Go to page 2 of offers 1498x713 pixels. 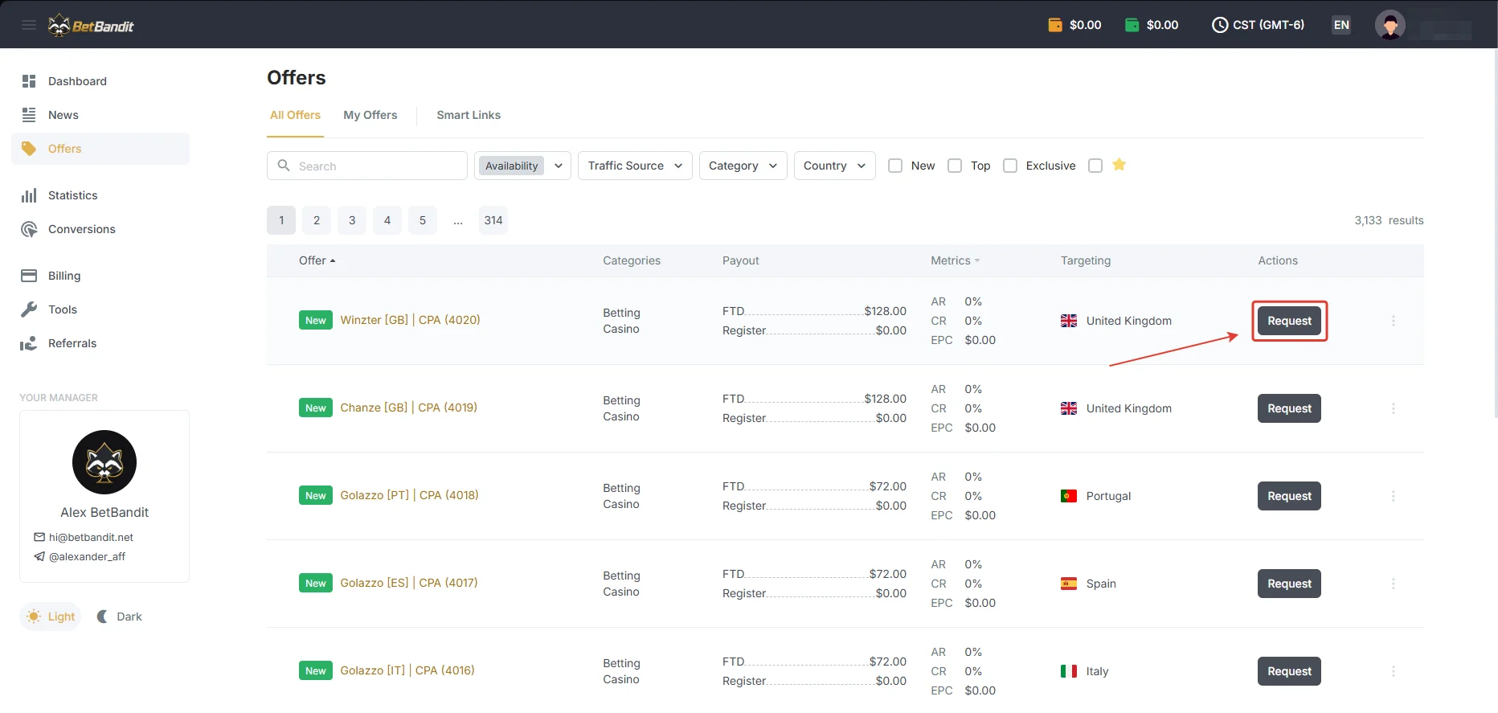tap(317, 220)
